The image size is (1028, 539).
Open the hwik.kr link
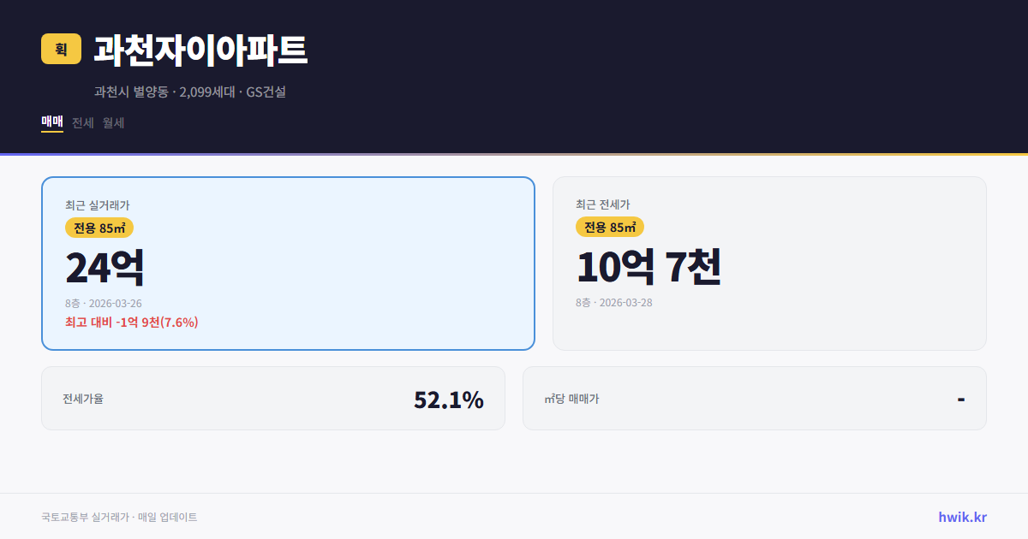[961, 516]
